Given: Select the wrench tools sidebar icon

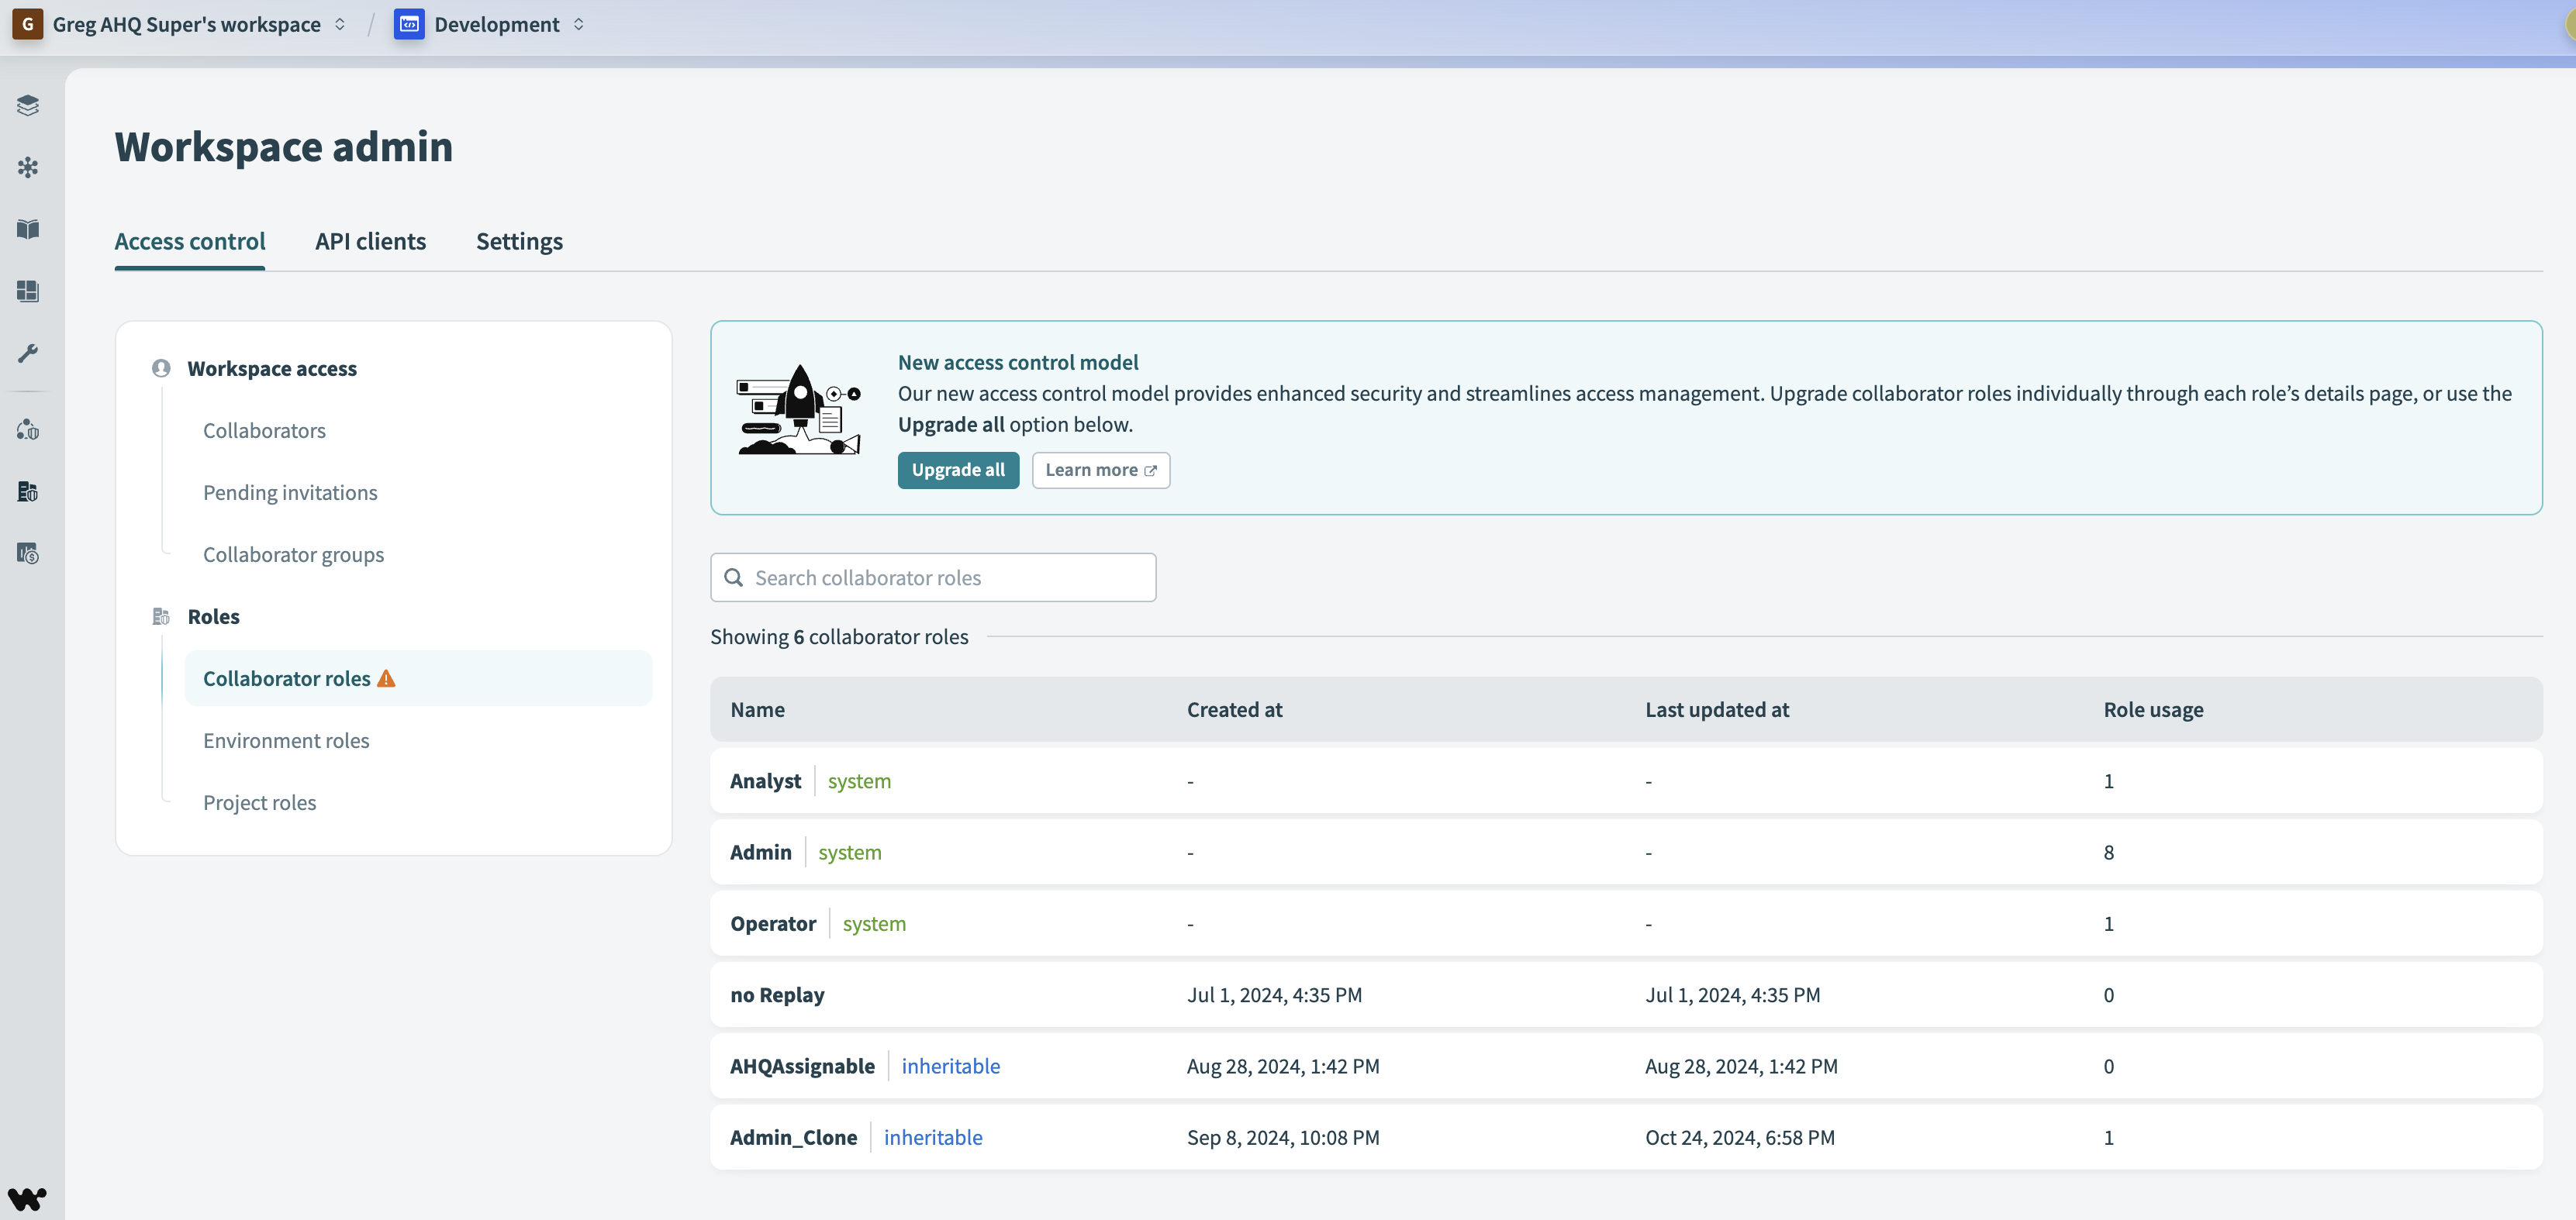Looking at the screenshot, I should point(28,353).
